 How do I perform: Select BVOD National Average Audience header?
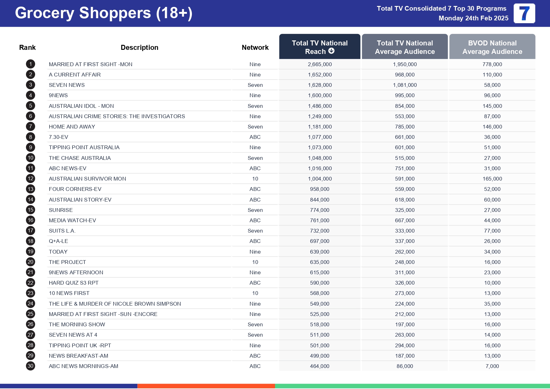pyautogui.click(x=492, y=47)
